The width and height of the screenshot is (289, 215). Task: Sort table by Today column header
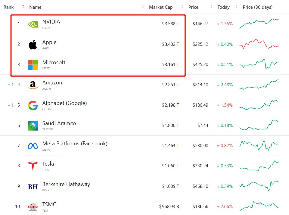point(224,7)
